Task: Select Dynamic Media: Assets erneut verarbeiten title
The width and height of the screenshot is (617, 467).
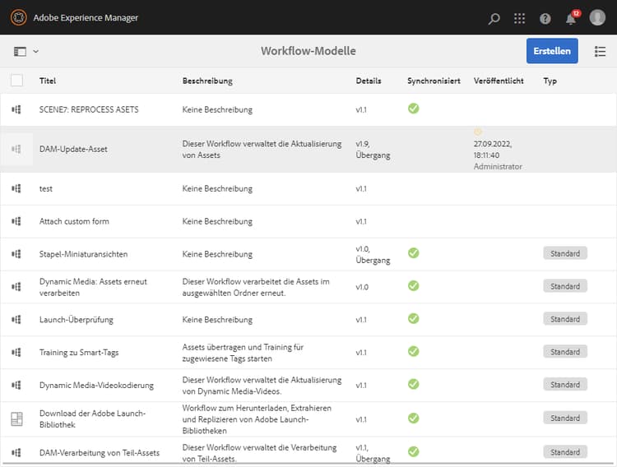Action: point(93,287)
